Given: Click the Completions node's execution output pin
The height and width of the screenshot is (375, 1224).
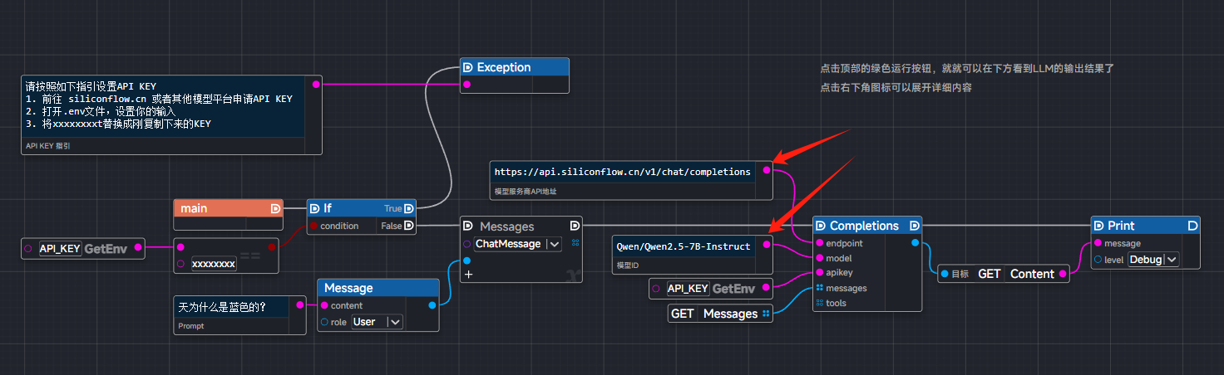Looking at the screenshot, I should click(x=915, y=226).
